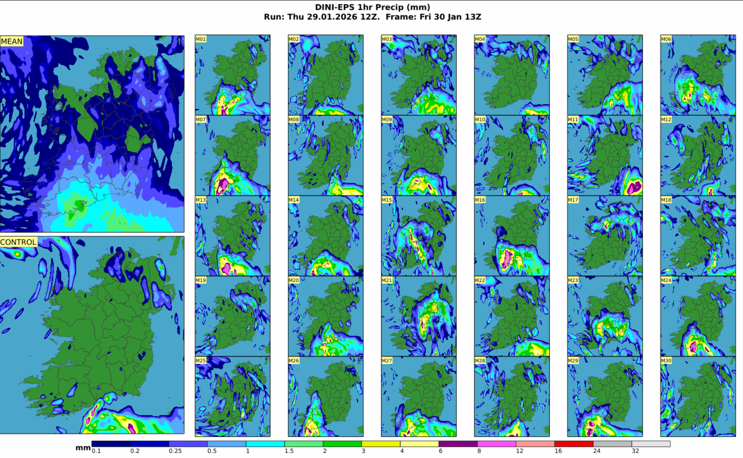This screenshot has height=458, width=743.
Task: Click the DINI-EPS 1hr Precip title
Action: pos(372,7)
